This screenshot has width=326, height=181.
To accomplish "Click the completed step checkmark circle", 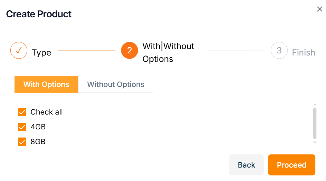I will [19, 51].
